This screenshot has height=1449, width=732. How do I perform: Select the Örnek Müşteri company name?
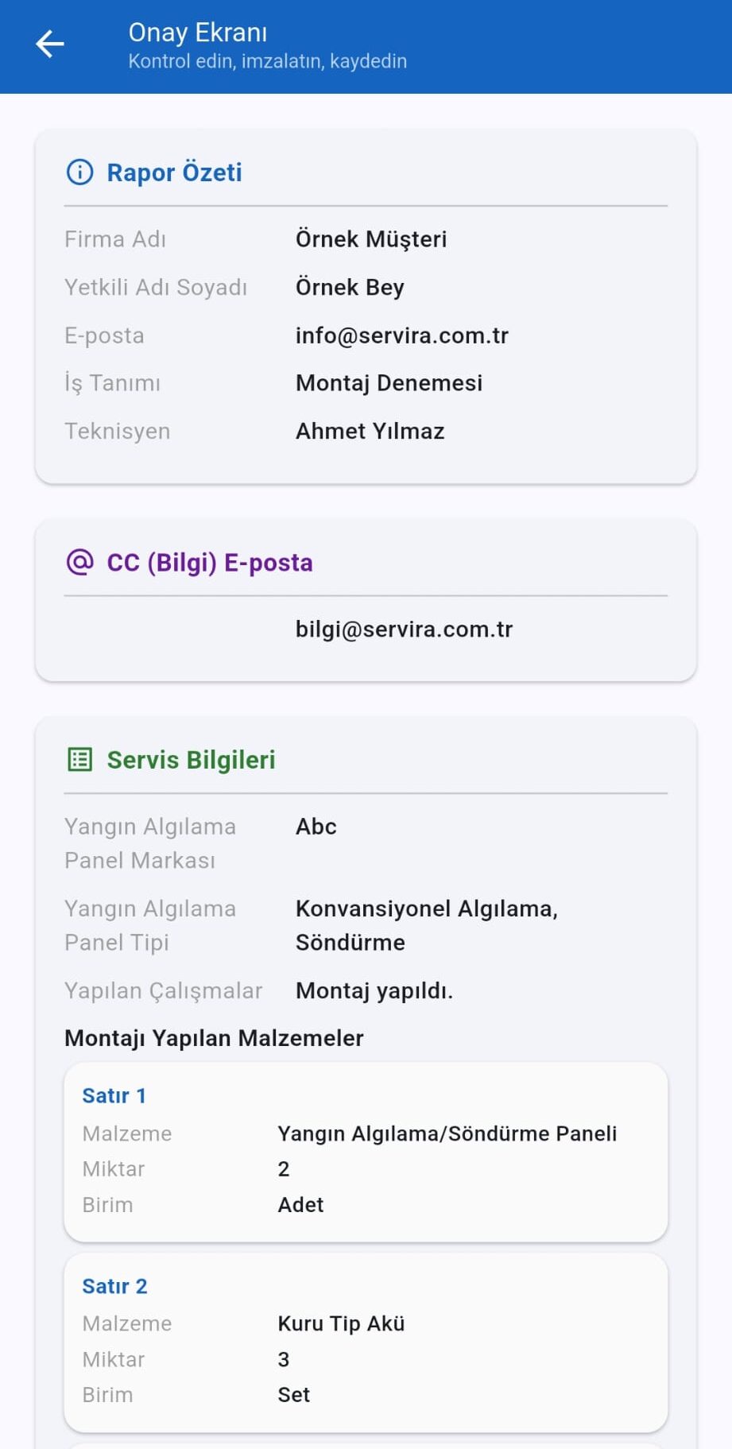click(370, 239)
